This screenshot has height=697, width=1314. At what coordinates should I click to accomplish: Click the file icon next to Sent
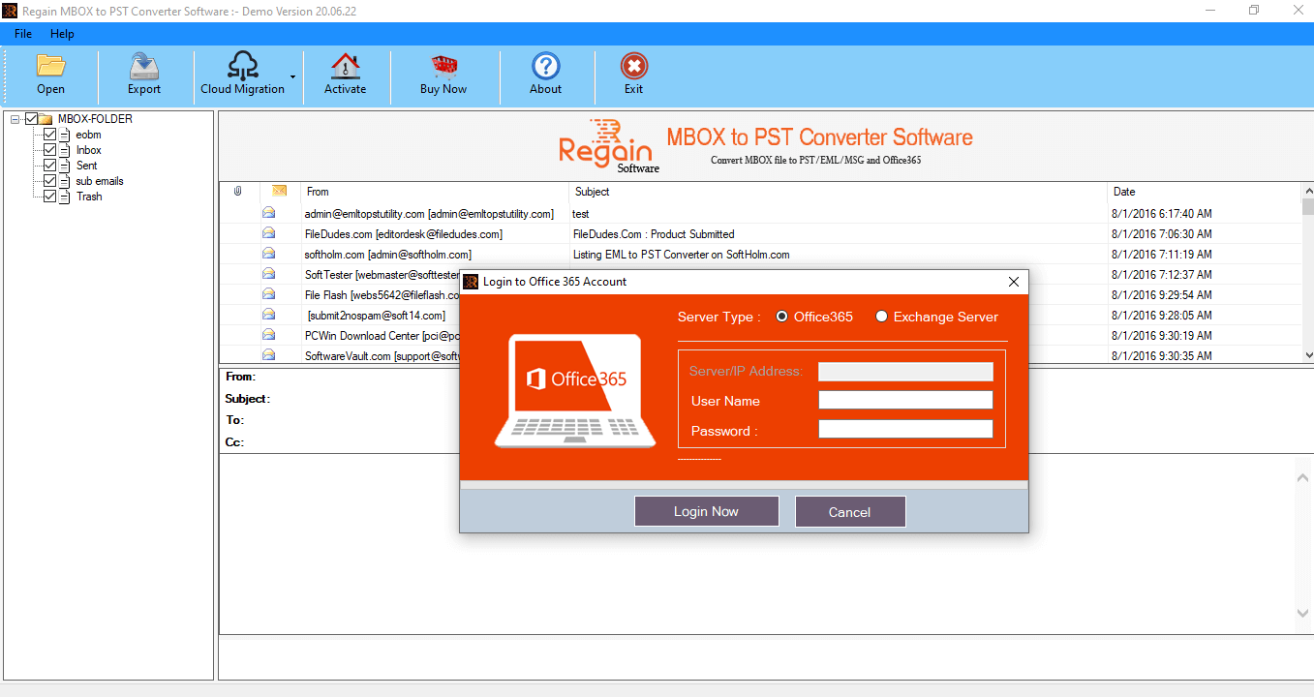tap(65, 166)
